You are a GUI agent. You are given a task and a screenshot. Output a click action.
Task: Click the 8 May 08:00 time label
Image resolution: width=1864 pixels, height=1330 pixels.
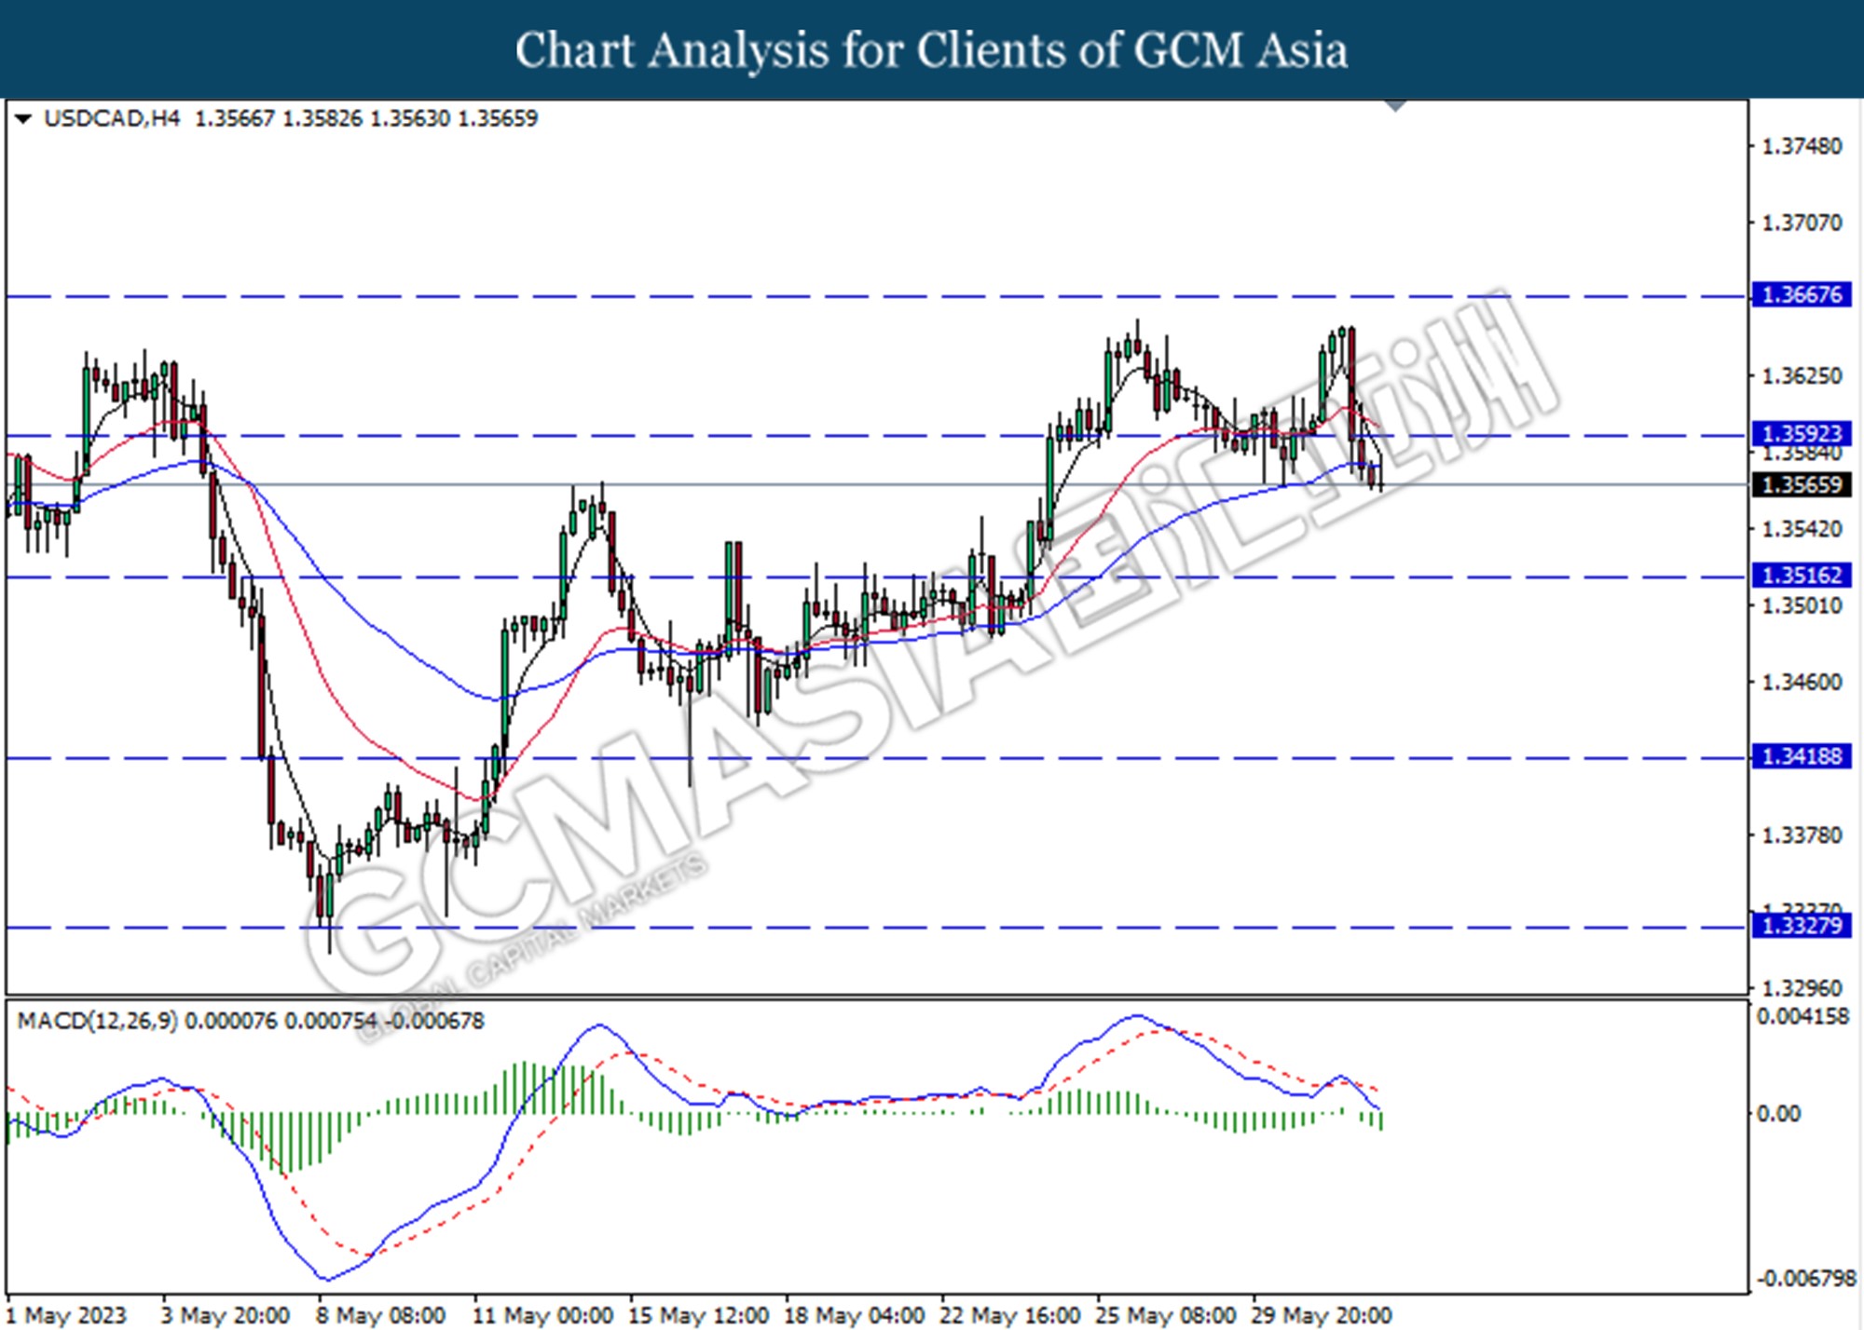(380, 1315)
